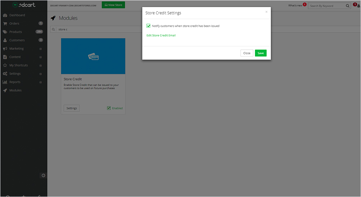Image resolution: width=361 pixels, height=197 pixels.
Task: Expand the Content menu section
Action: click(40, 57)
